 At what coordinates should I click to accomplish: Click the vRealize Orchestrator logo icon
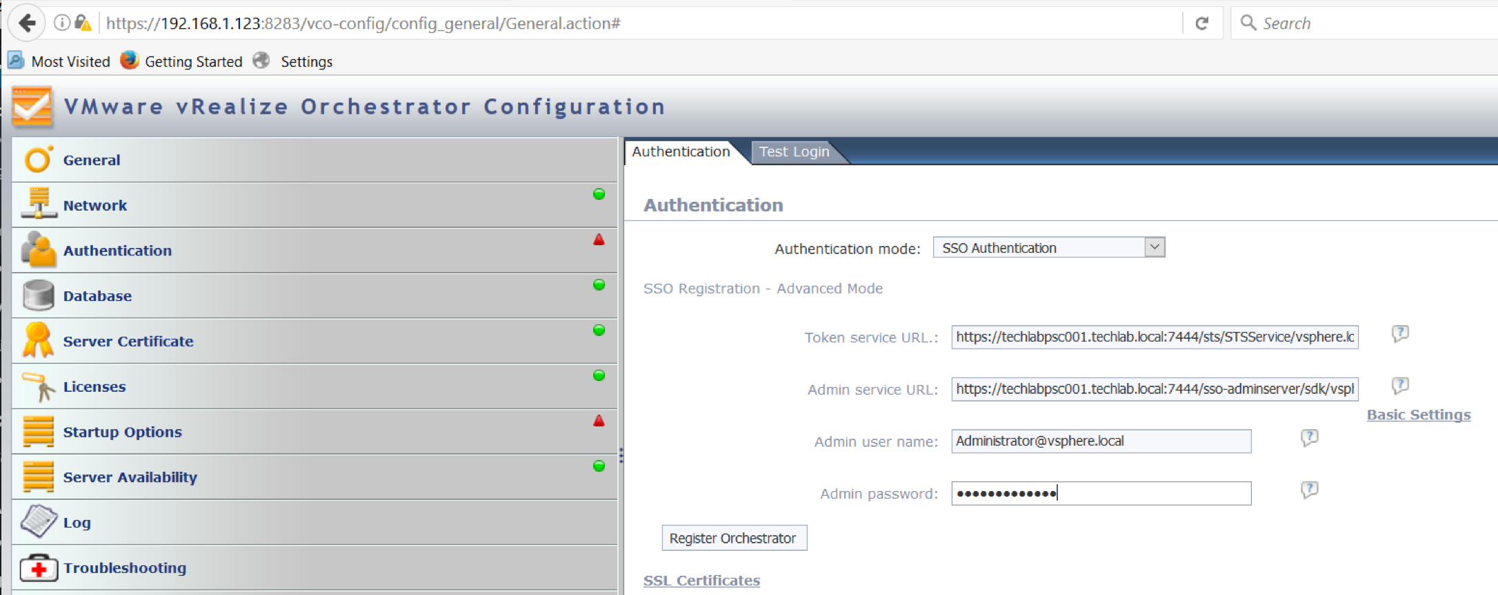(32, 107)
